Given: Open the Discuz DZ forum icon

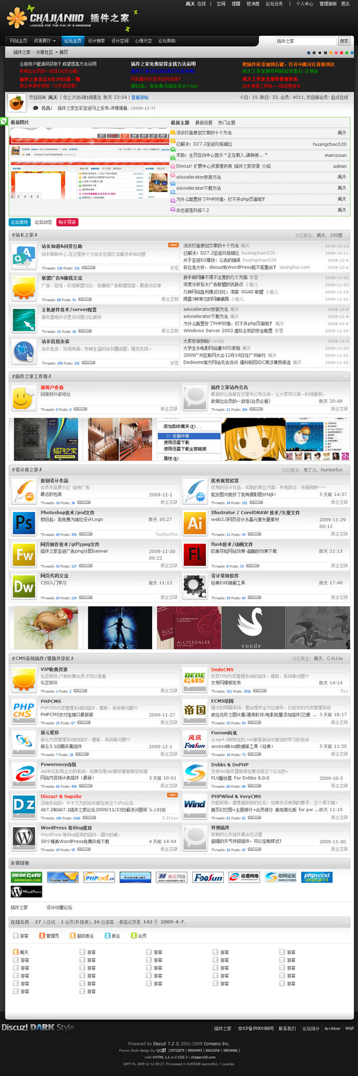Looking at the screenshot, I should 24,806.
